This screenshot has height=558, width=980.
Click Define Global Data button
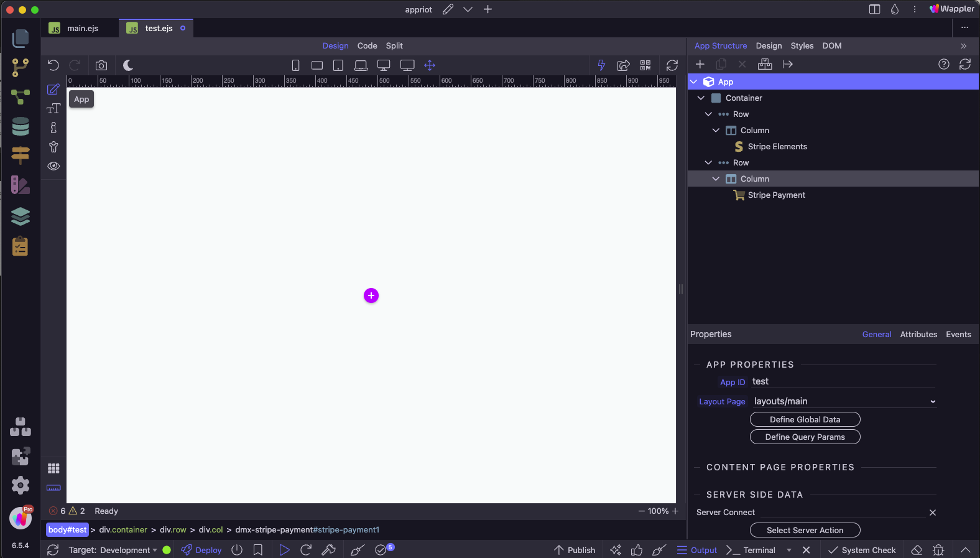click(805, 420)
